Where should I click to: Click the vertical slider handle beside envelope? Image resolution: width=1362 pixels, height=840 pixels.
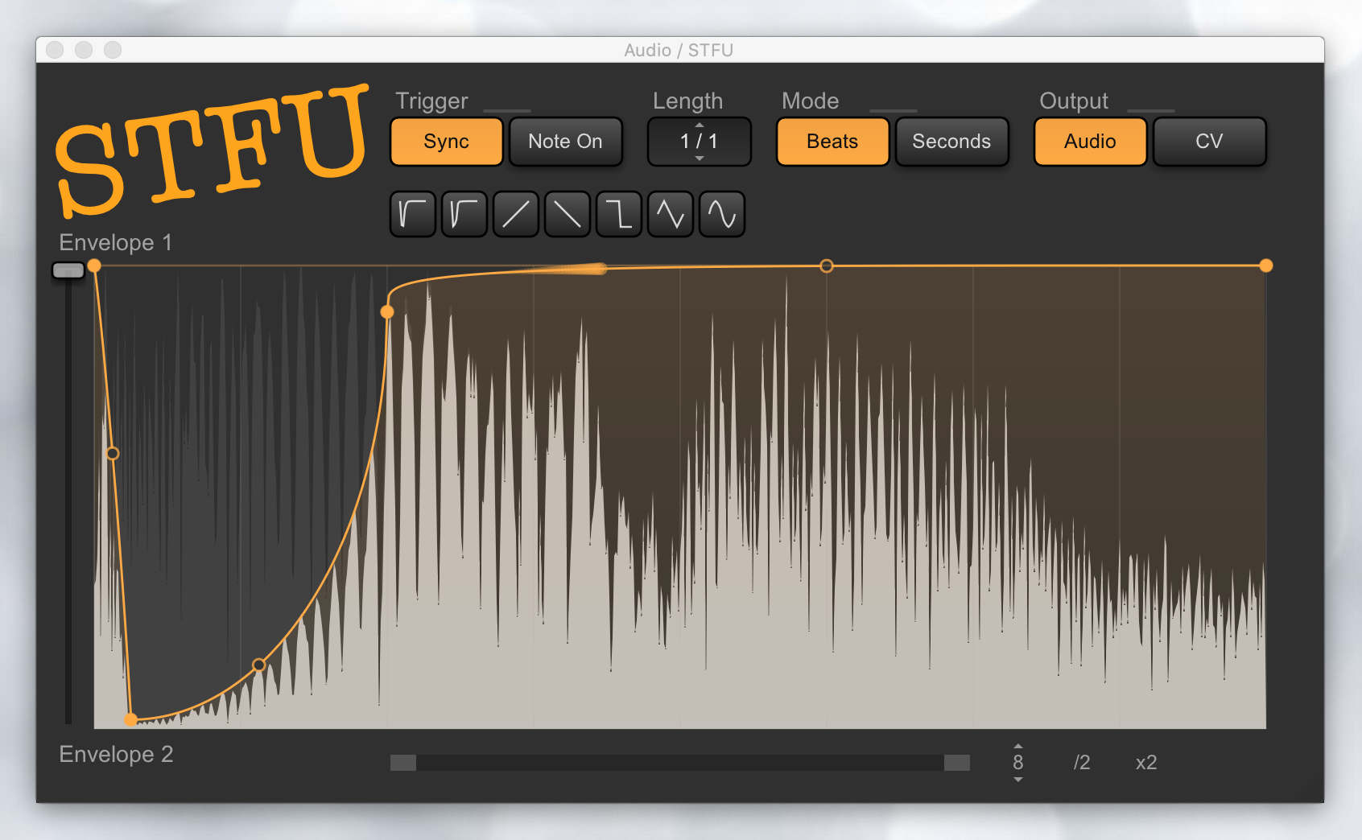[x=68, y=270]
